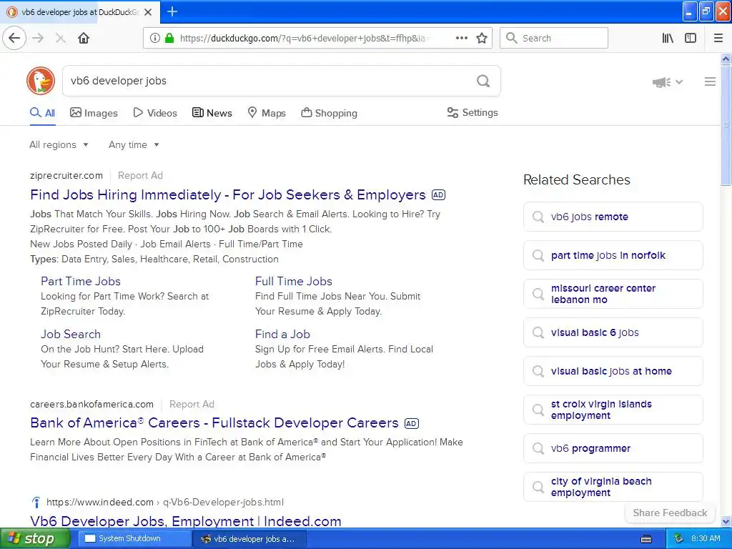Click the on-screen keyboard tray icon
This screenshot has width=732, height=549.
(x=646, y=539)
